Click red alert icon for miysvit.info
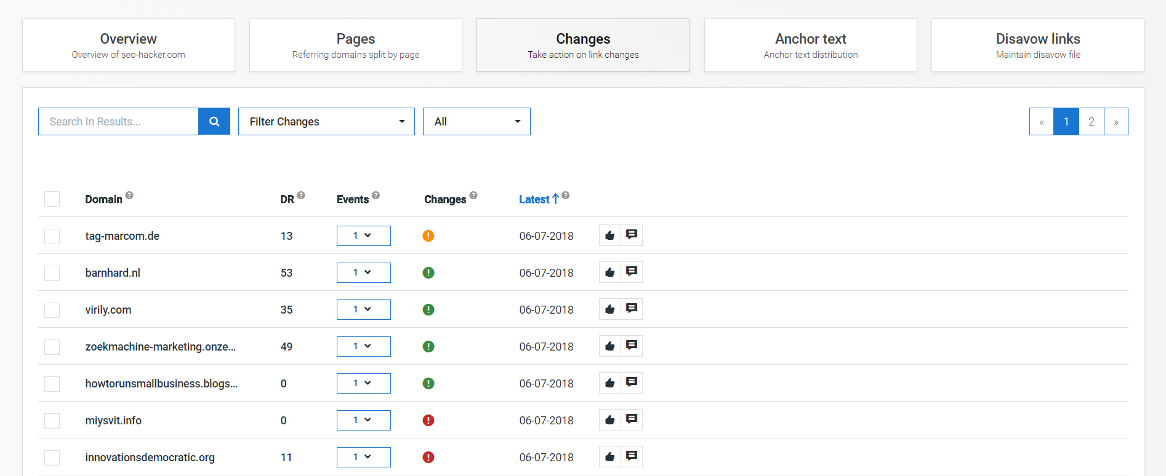 (x=428, y=421)
